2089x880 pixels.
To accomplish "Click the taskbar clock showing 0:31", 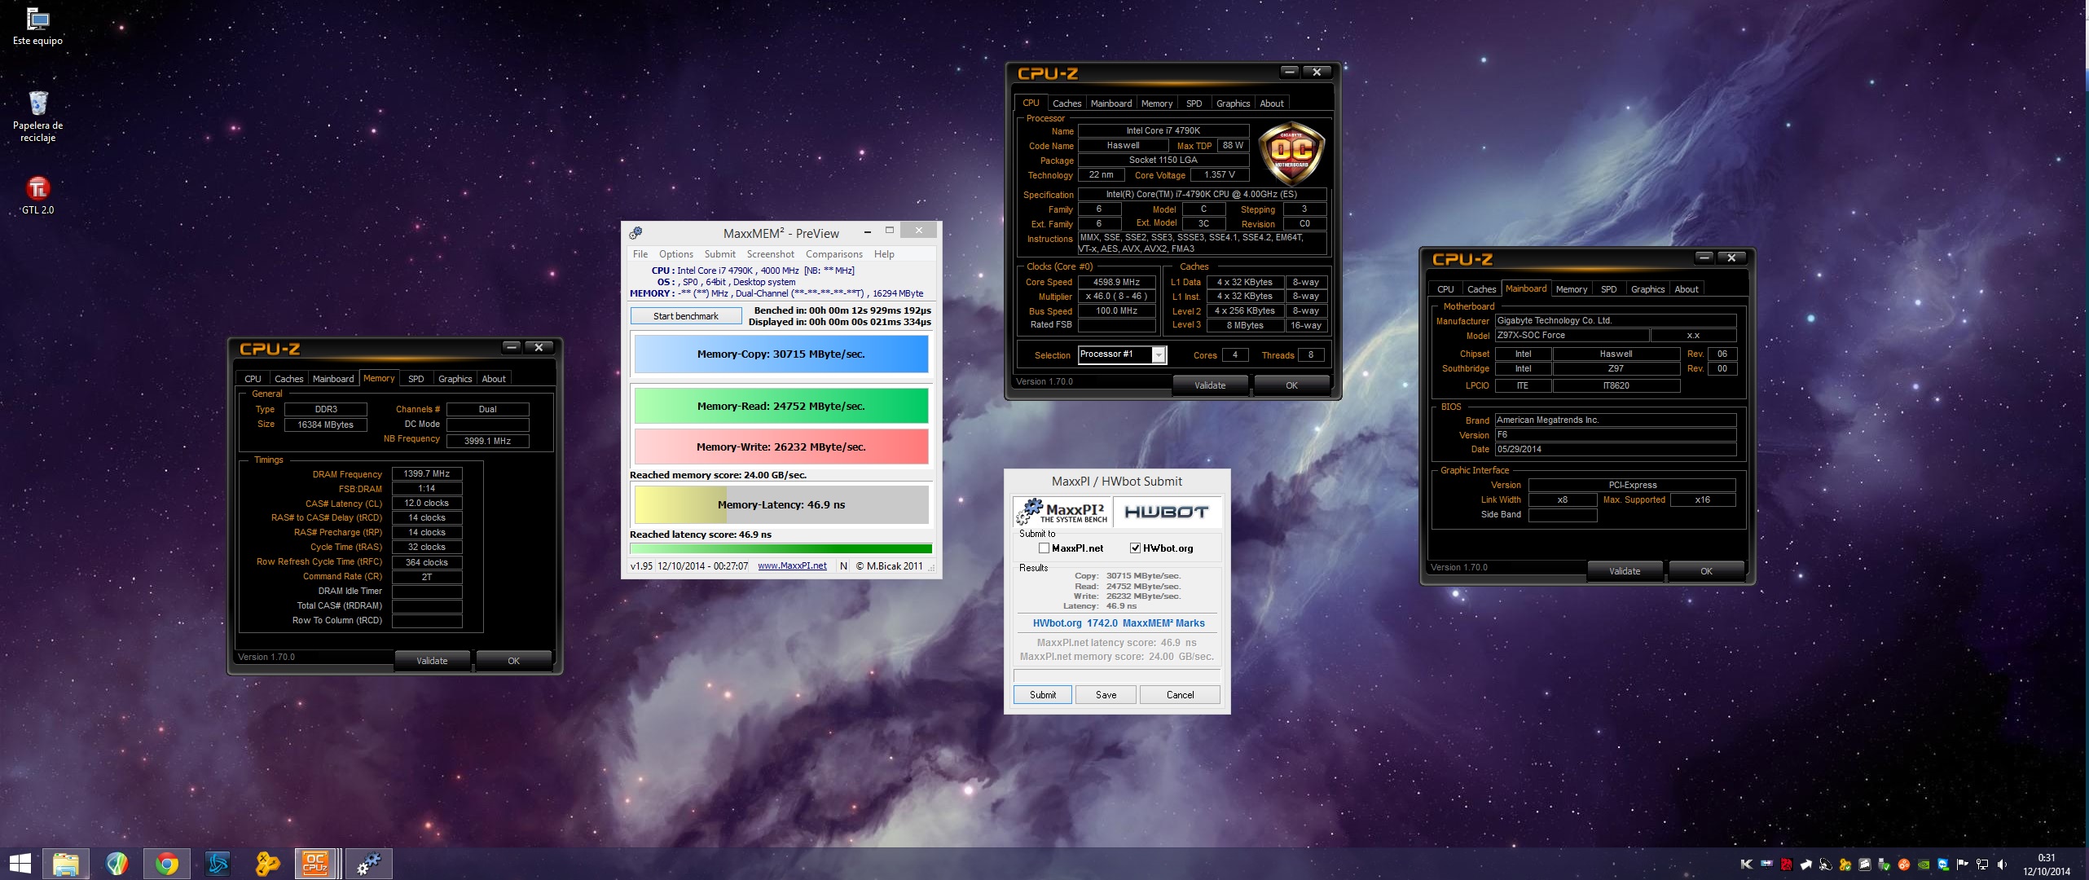I will click(2046, 865).
